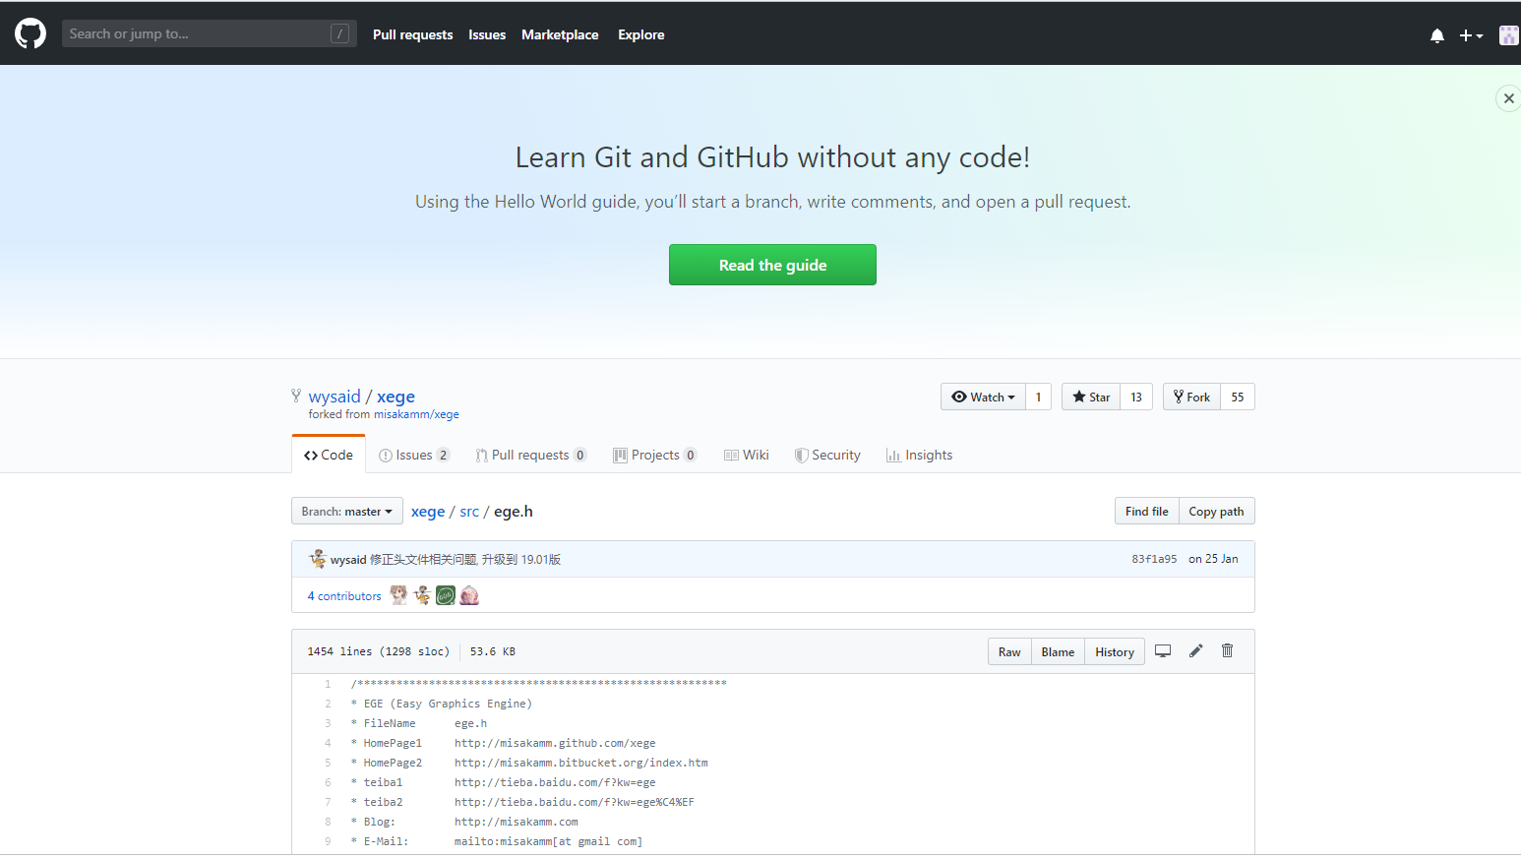
Task: View the forks count 55
Action: click(x=1238, y=397)
